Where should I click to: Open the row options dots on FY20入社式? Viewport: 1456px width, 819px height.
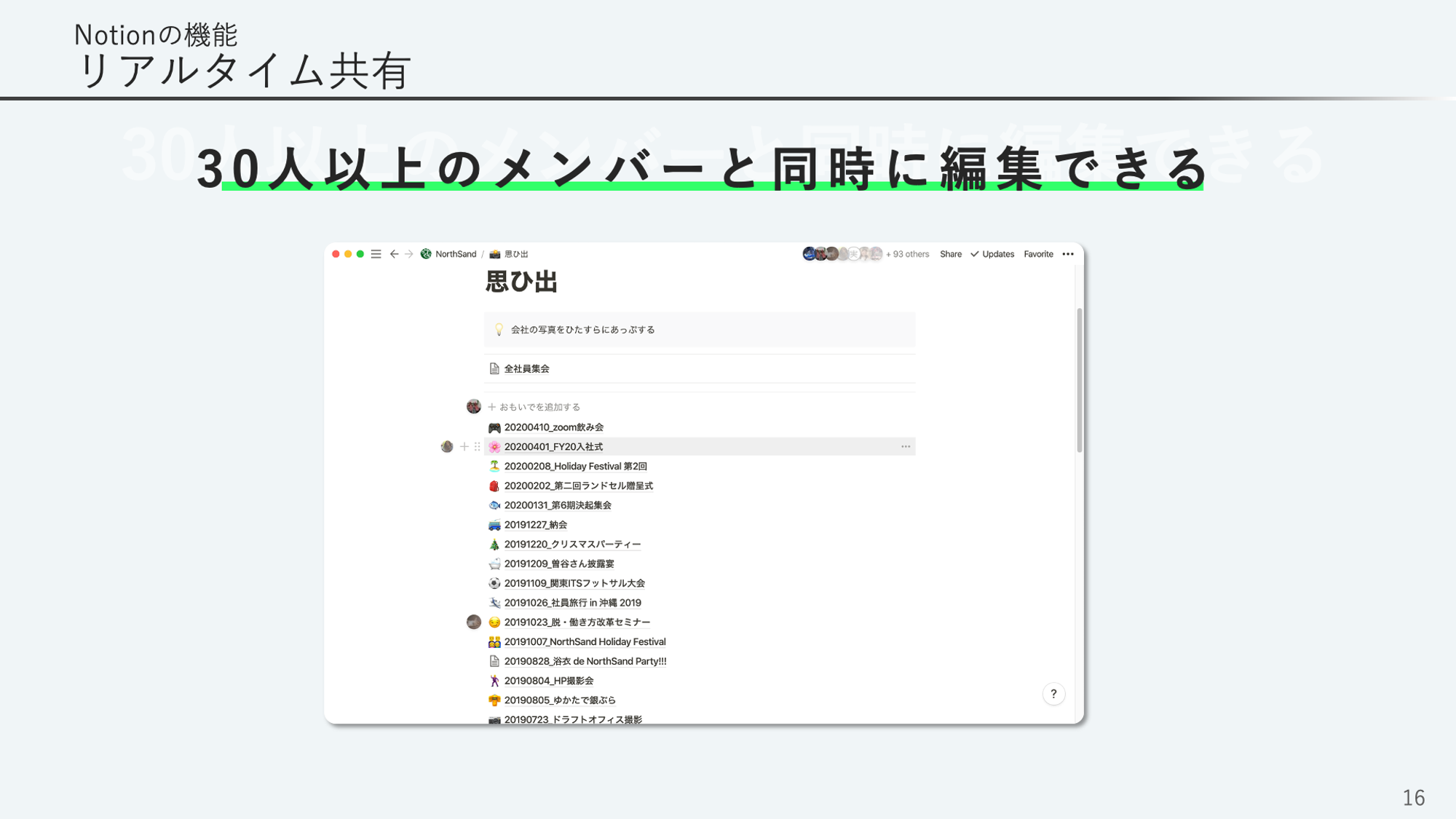906,446
